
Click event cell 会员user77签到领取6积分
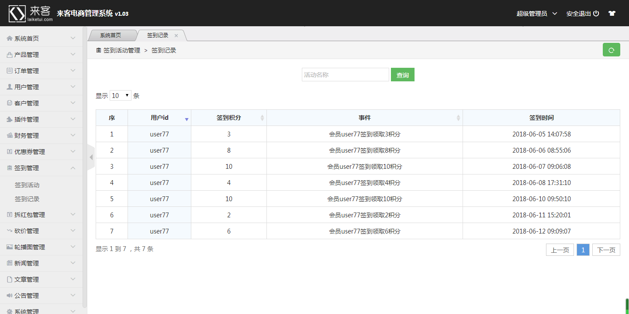click(x=365, y=231)
